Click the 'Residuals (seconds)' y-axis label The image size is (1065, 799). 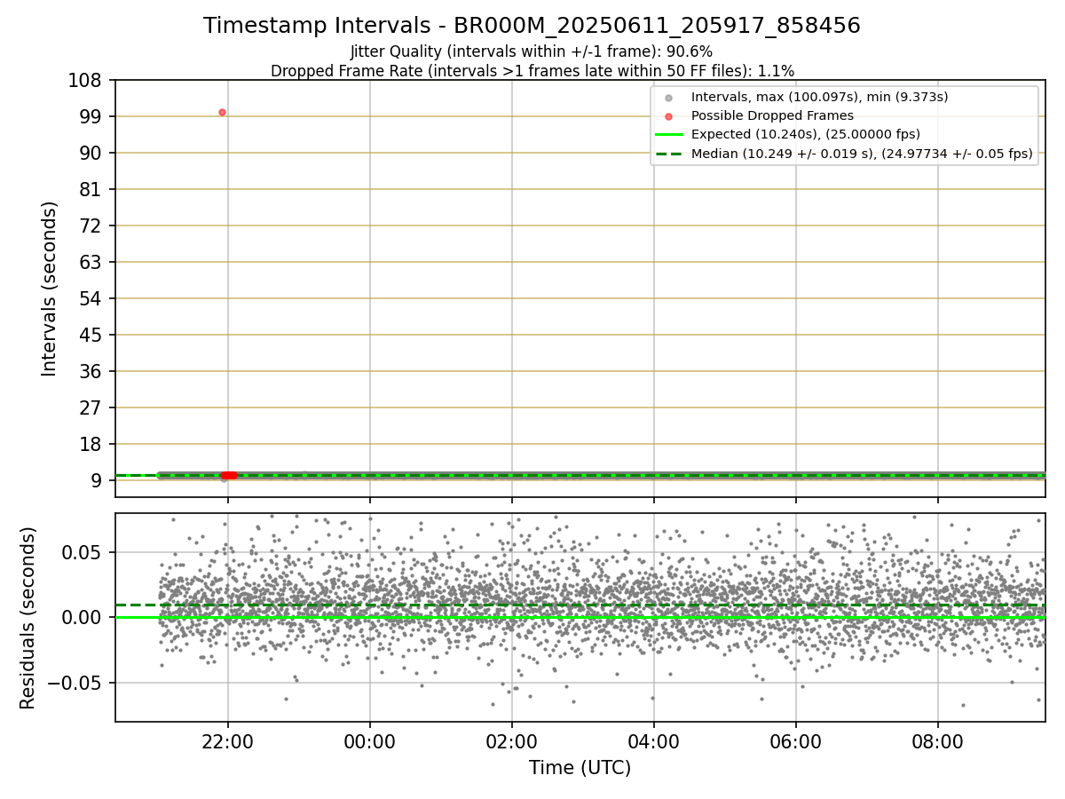point(28,618)
